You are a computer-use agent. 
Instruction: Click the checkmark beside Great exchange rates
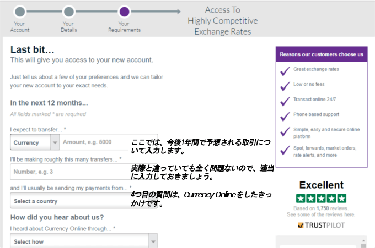[x=285, y=70]
